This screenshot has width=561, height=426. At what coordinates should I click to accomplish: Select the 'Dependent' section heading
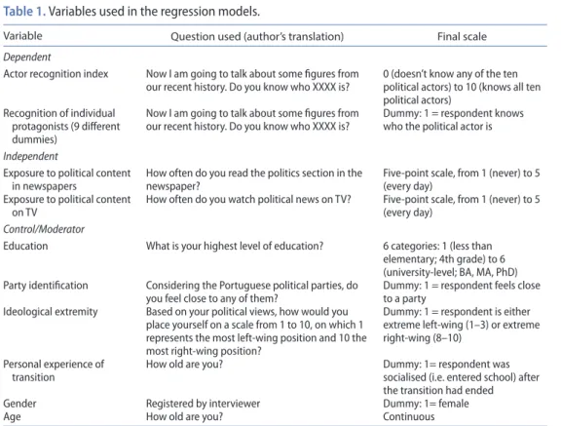click(27, 57)
